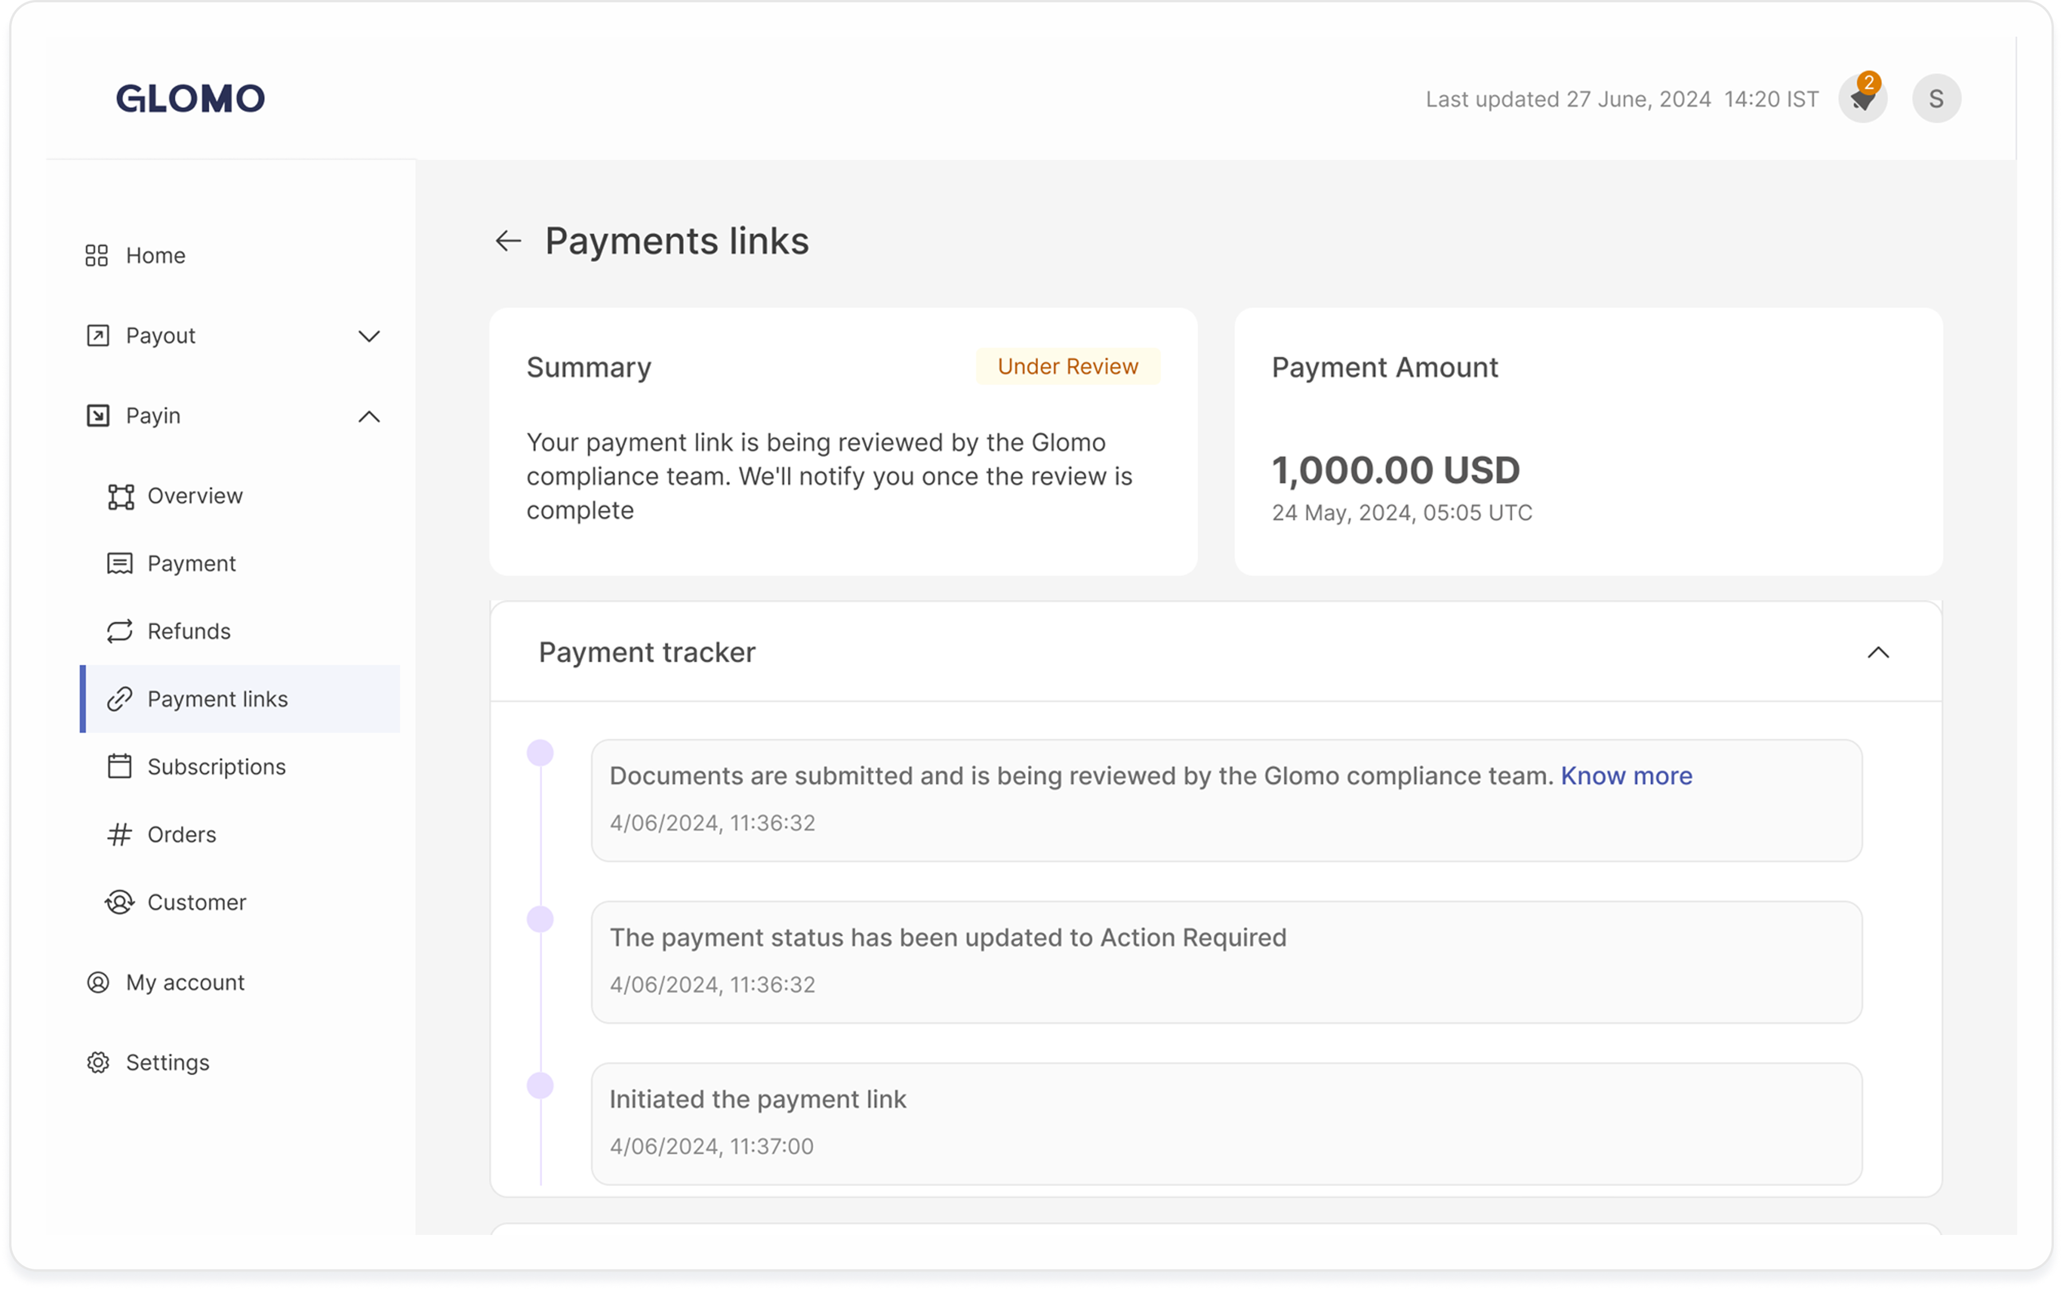The height and width of the screenshot is (1290, 2063).
Task: Click the Know more link
Action: (x=1626, y=775)
